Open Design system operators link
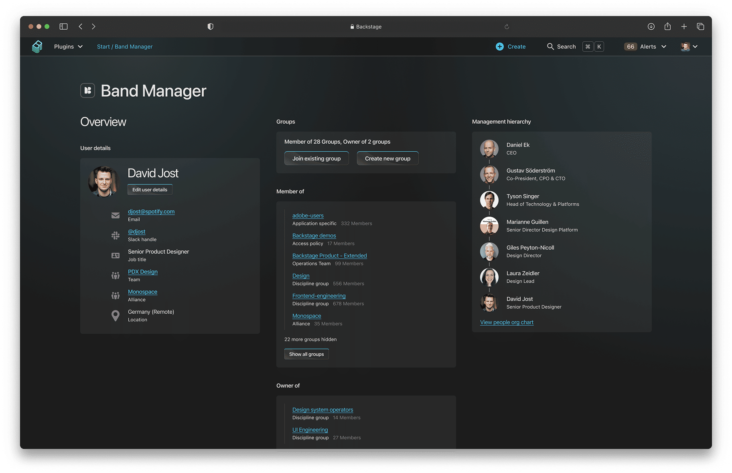The height and width of the screenshot is (473, 732). tap(322, 410)
